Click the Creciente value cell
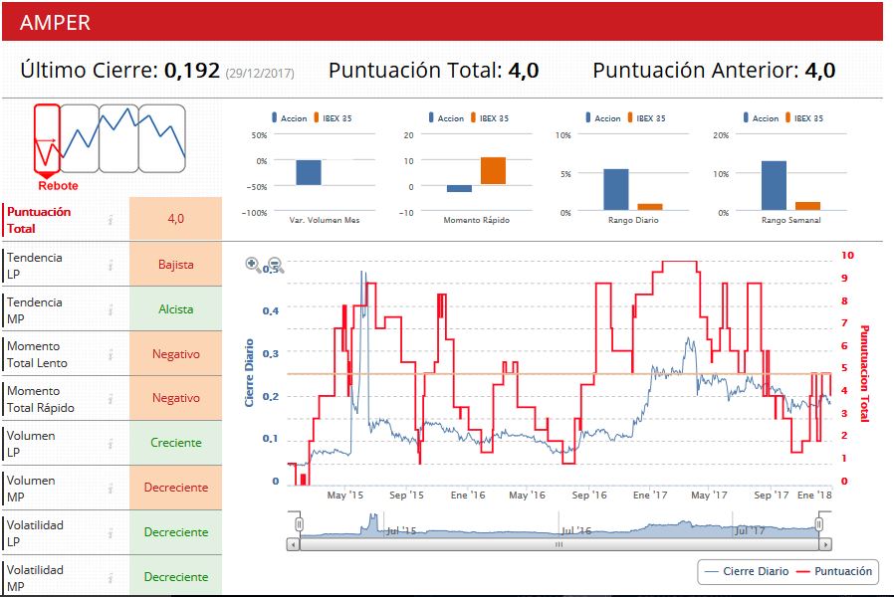 (175, 443)
